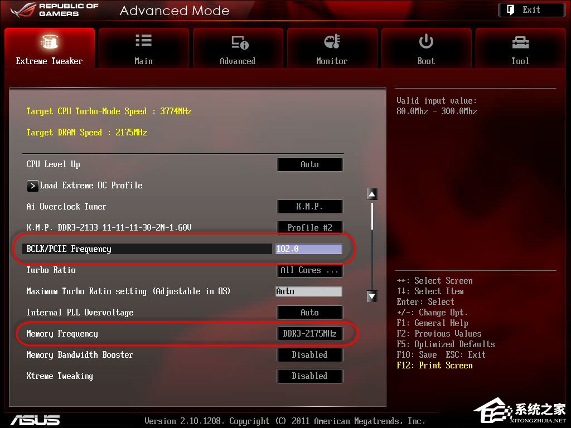Viewport: 571px width, 428px height.
Task: Open Memory Frequency DDR3-2175MHz dropdown
Action: click(x=310, y=333)
